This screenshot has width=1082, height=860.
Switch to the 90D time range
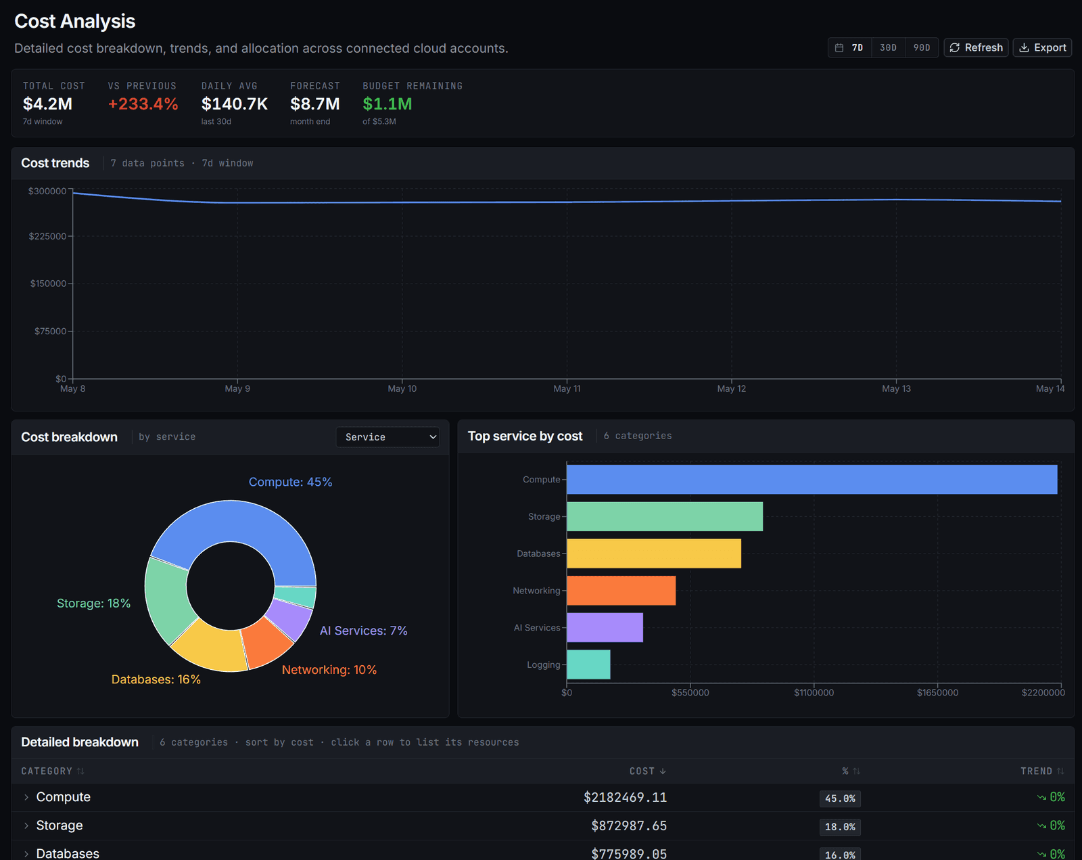click(x=922, y=48)
